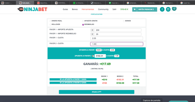
Task: Click the Rating 50.5% text
Action: 97,69
